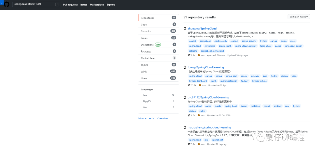Click the moss topic tag
Image resolution: width=315 pixels, height=151 pixels.
coord(293,41)
